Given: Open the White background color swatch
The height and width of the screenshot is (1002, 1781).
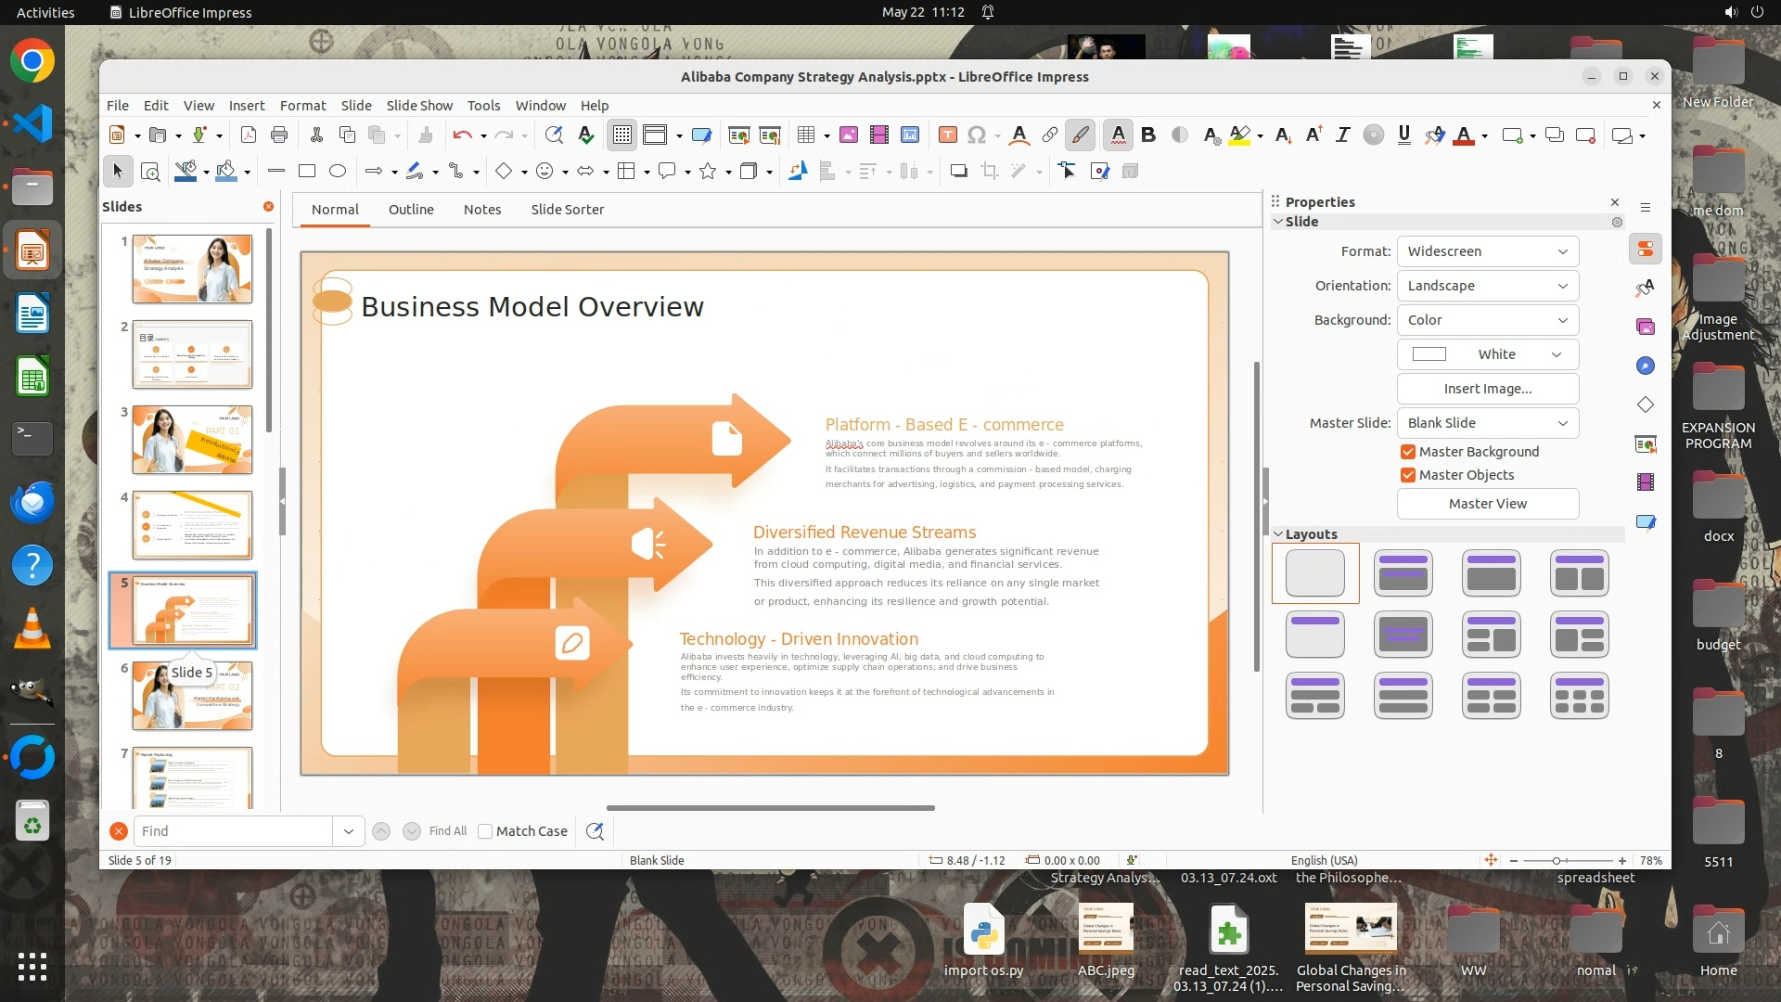Looking at the screenshot, I should 1487,354.
